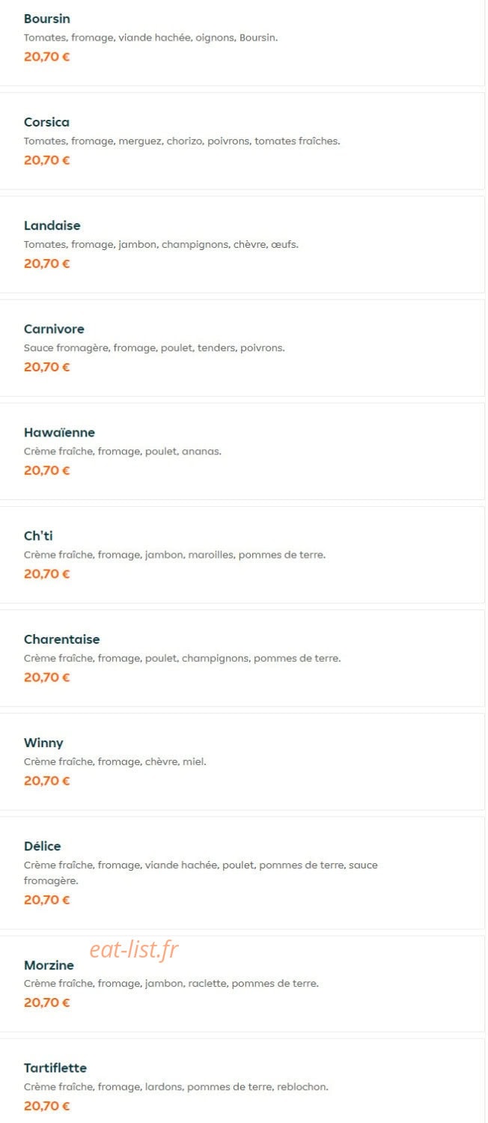This screenshot has width=488, height=1123.
Task: Click the Tartiflette price 20,70 €
Action: (46, 1106)
